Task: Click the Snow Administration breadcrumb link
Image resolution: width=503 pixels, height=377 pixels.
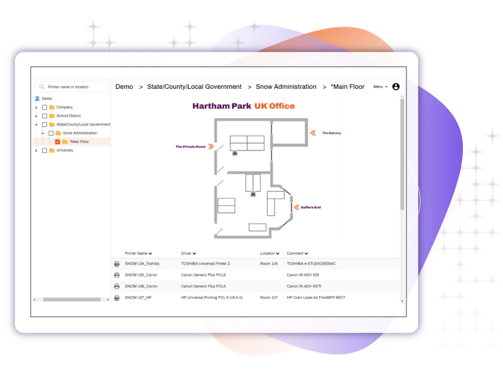Action: (286, 87)
